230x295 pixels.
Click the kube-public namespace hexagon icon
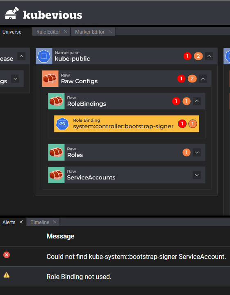click(44, 56)
